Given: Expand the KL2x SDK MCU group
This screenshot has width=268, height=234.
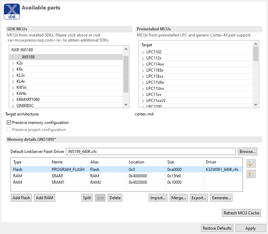Looking at the screenshot, I should [x=13, y=76].
